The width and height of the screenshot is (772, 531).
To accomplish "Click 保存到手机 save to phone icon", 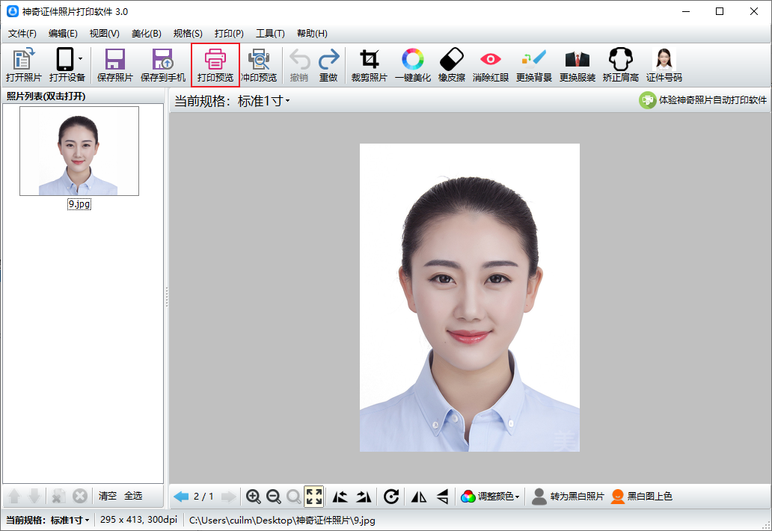I will click(x=162, y=60).
